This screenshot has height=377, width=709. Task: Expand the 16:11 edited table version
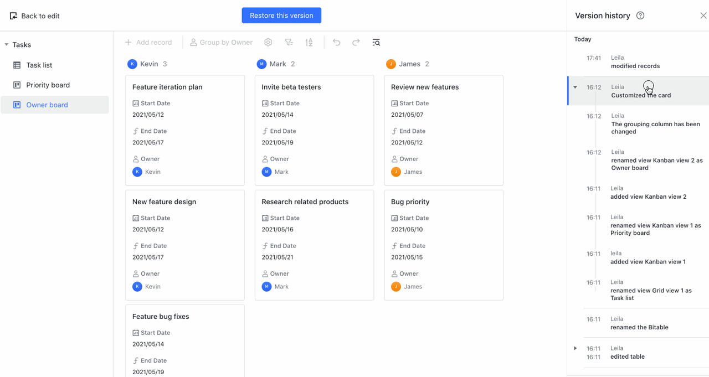575,348
